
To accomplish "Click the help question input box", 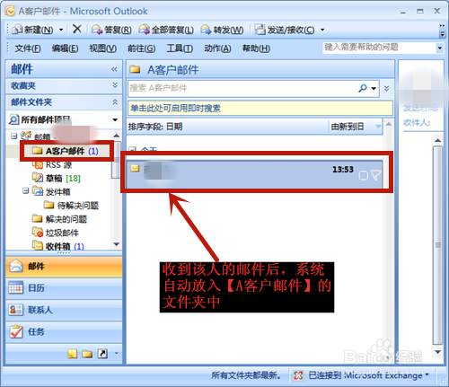I will click(379, 48).
